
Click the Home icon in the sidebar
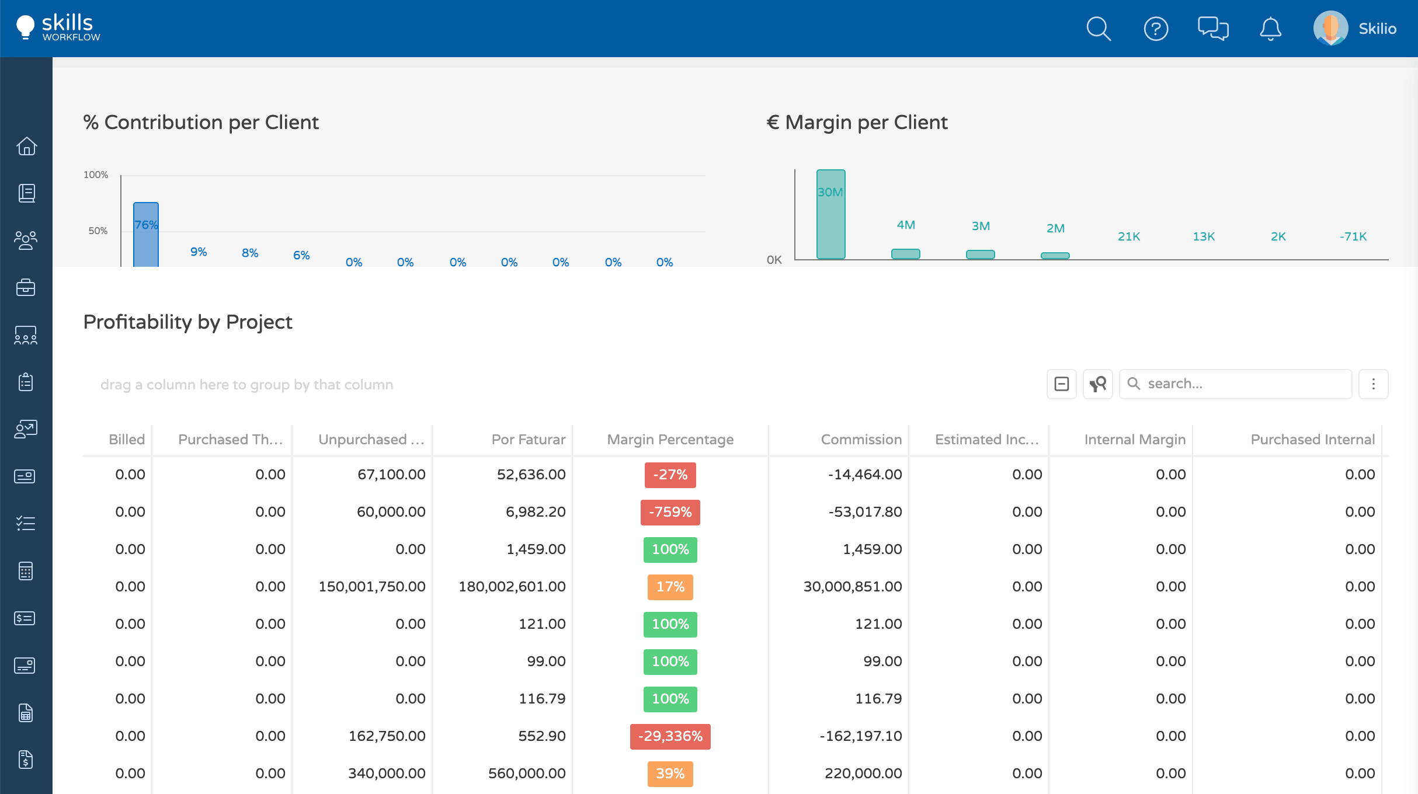26,146
